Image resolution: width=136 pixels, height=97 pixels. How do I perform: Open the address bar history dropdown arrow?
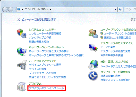115,10
